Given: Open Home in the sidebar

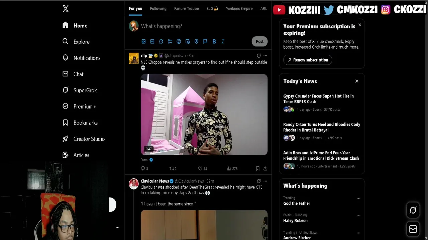Looking at the screenshot, I should [75, 26].
